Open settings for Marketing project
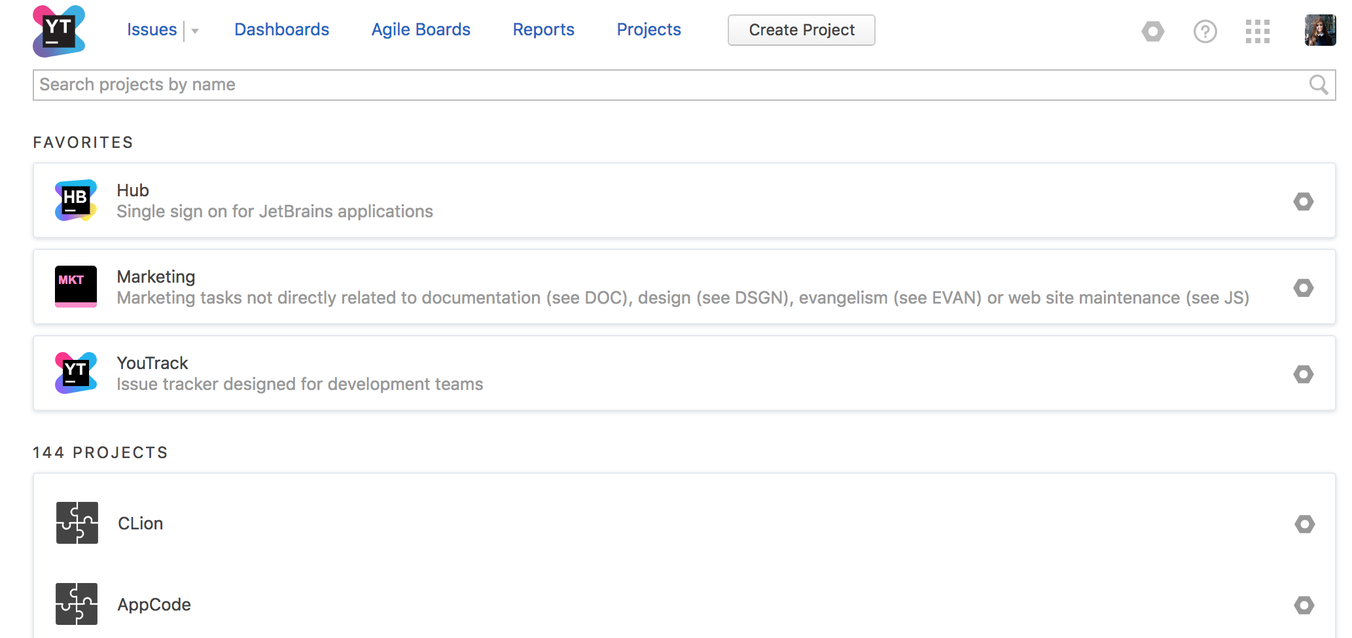The image size is (1352, 638). pyautogui.click(x=1303, y=288)
